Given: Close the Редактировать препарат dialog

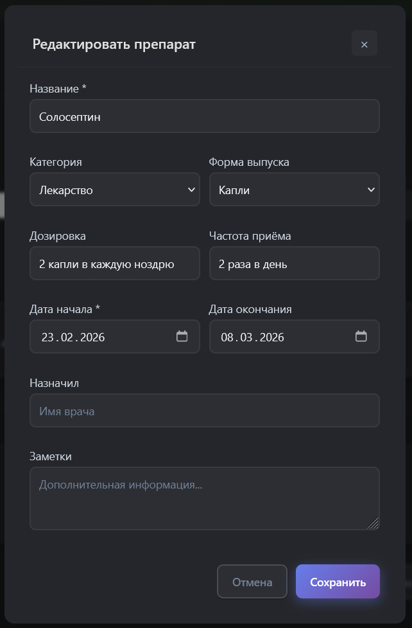Looking at the screenshot, I should (364, 44).
